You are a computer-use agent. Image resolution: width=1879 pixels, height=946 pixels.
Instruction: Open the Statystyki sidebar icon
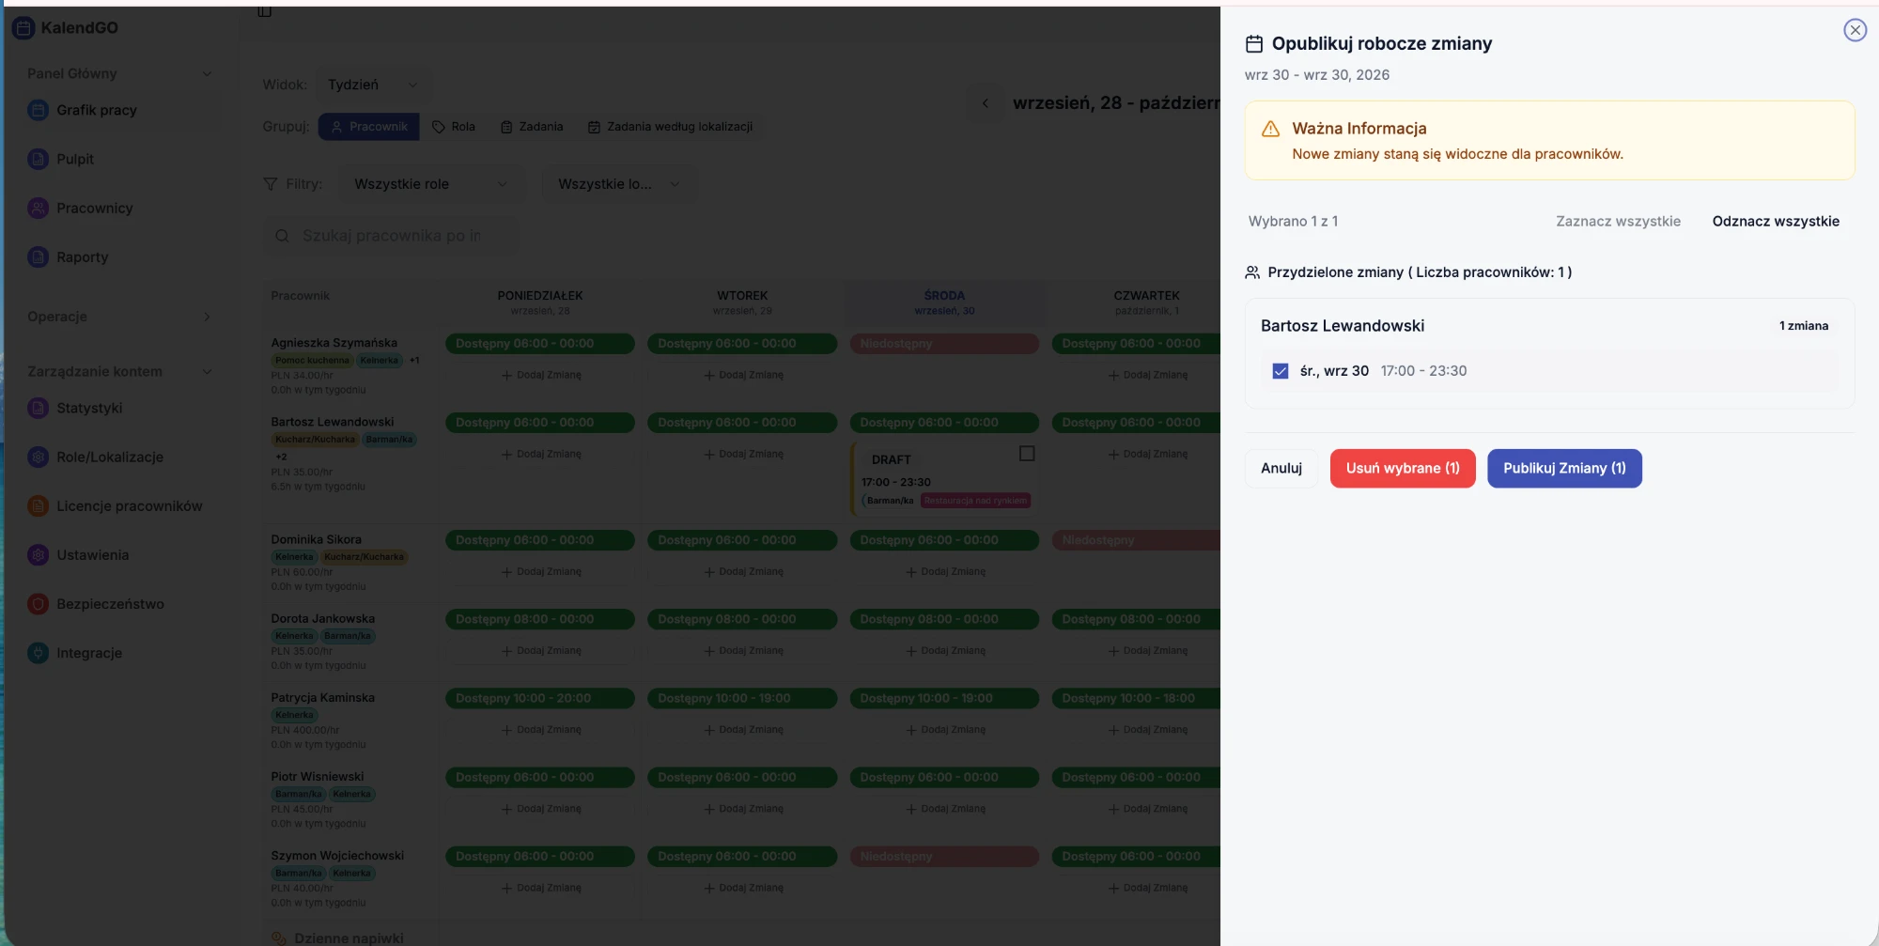click(x=38, y=408)
